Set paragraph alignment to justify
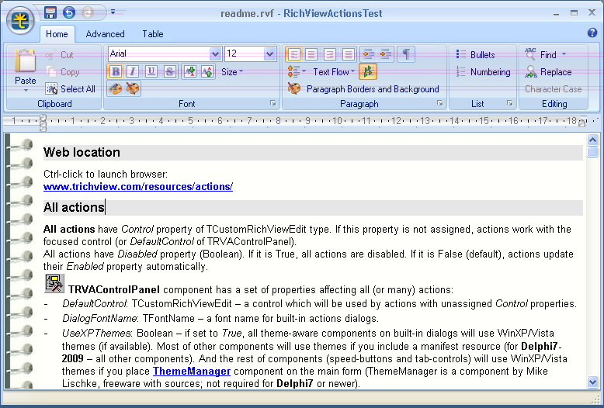 pyautogui.click(x=349, y=54)
